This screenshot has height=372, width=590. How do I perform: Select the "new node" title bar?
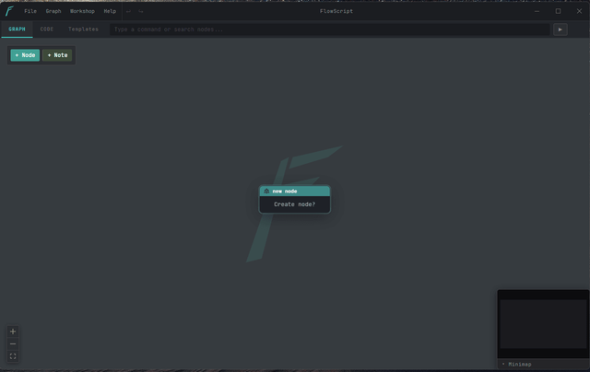[x=295, y=191]
